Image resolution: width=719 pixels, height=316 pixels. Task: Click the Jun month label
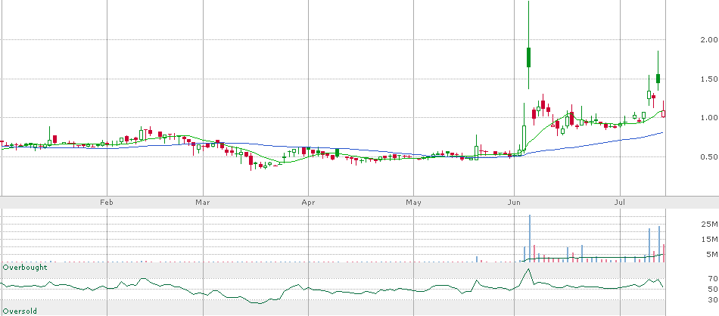[514, 202]
